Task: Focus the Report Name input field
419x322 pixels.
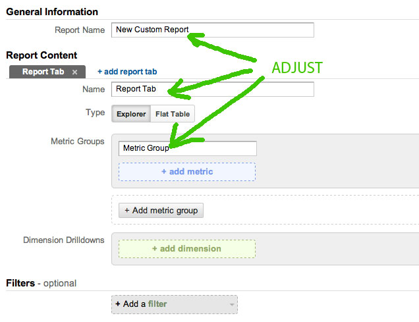Action: point(213,30)
